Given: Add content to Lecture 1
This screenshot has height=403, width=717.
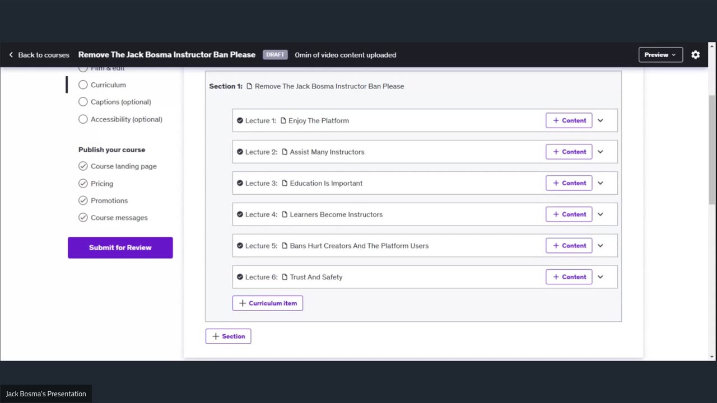Looking at the screenshot, I should (x=569, y=120).
